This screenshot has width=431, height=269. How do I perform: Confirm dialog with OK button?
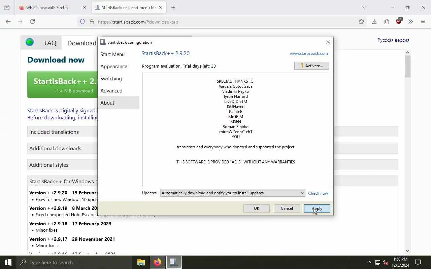[x=257, y=208]
